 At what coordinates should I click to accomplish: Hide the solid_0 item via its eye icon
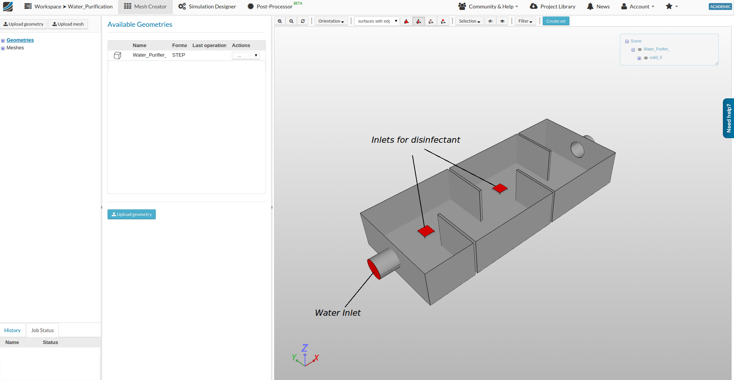click(646, 58)
